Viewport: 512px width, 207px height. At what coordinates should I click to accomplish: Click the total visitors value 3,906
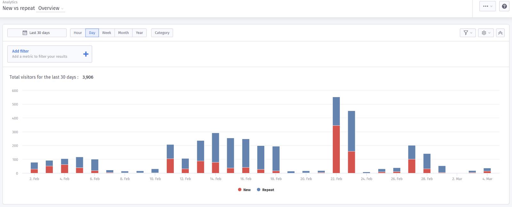88,77
